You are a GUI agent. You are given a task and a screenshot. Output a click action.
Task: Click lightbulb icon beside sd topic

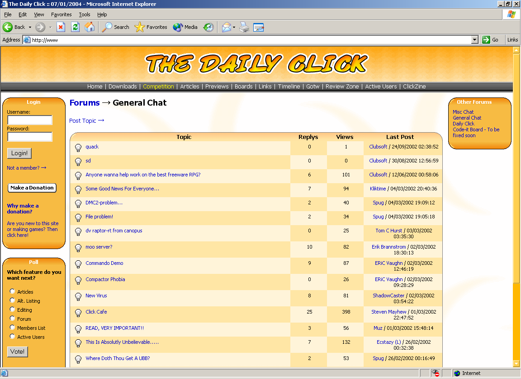click(78, 162)
